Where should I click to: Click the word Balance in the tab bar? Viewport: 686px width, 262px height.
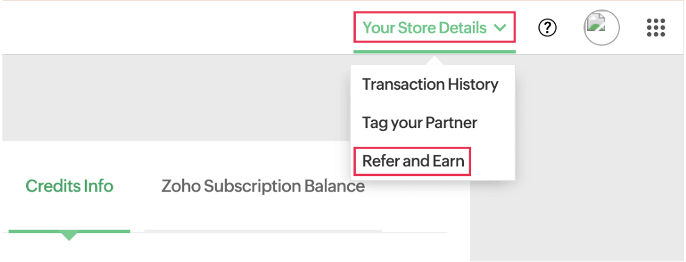(336, 186)
